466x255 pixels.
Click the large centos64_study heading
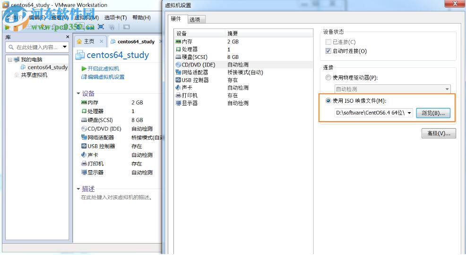point(118,55)
